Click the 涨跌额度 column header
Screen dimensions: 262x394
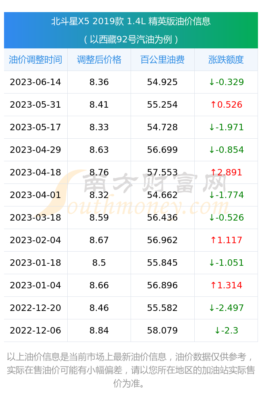point(226,60)
